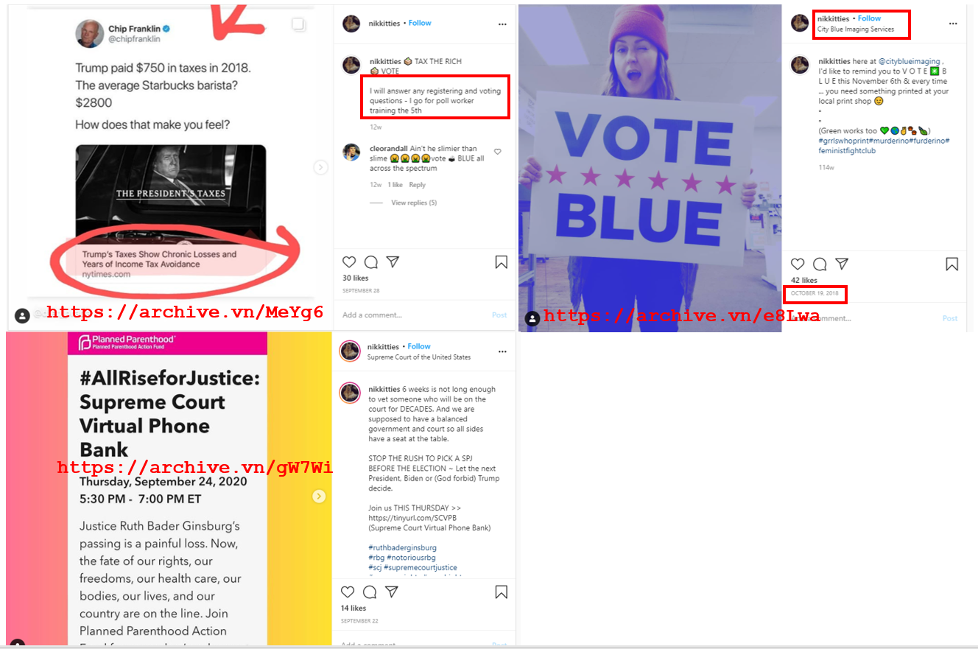This screenshot has width=978, height=649.
Task: Open the #ruthbaderginsburg hashtag link
Action: click(402, 548)
